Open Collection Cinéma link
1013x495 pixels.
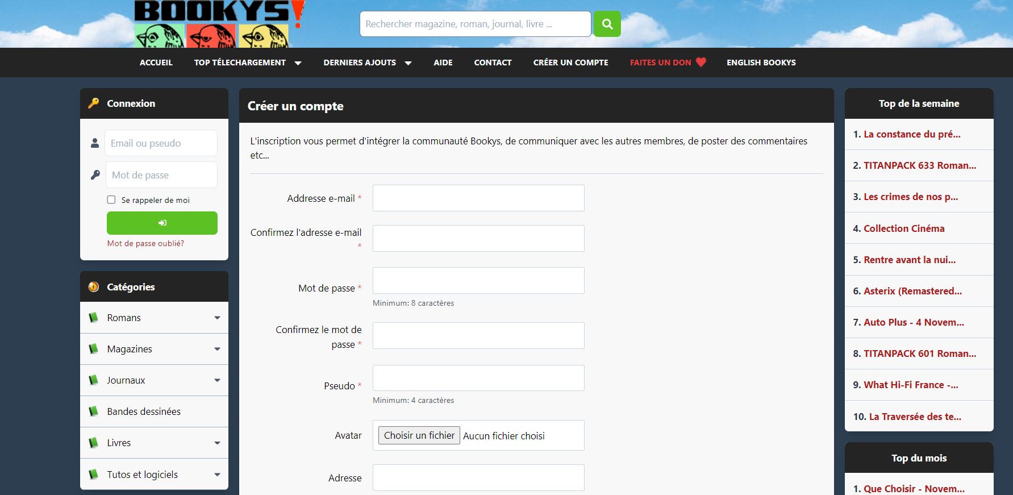tap(904, 228)
